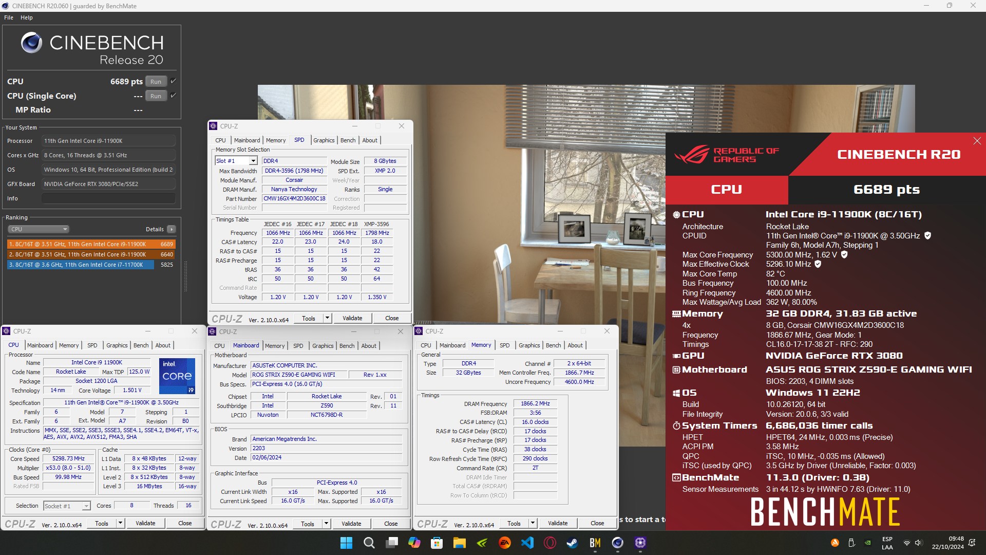Close the BenchMate result panel
Screen dimensions: 986x555
[x=977, y=141]
